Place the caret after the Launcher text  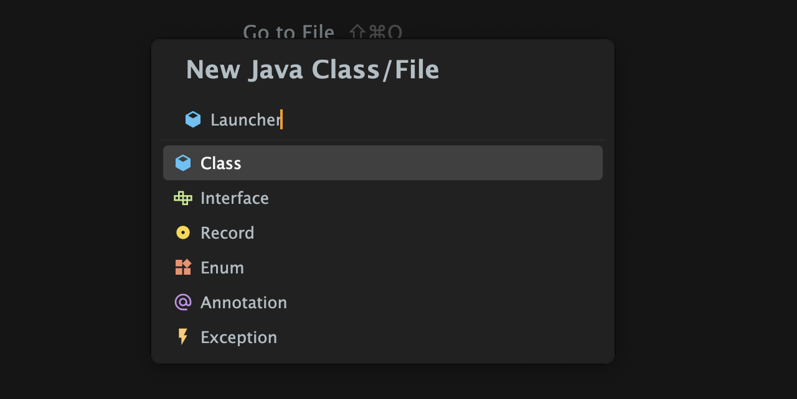click(x=281, y=119)
